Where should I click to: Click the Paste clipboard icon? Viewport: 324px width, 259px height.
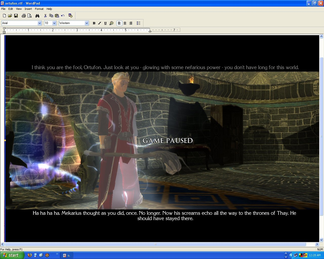coord(57,16)
